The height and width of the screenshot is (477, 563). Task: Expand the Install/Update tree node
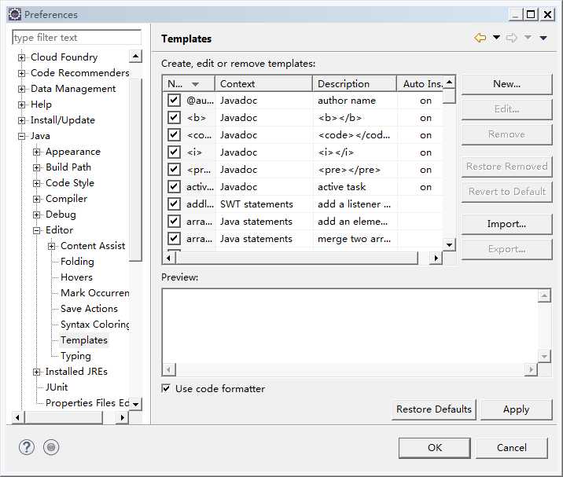(x=21, y=120)
